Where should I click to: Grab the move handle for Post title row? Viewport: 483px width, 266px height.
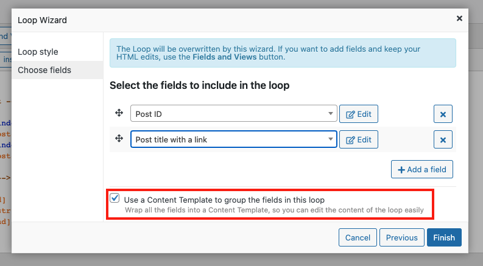[119, 139]
